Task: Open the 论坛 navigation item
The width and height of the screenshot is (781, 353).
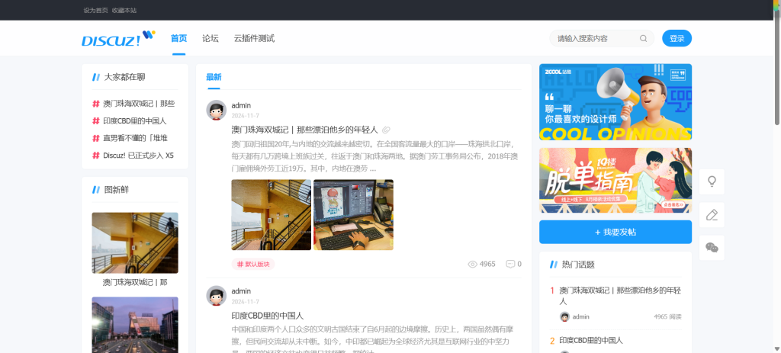Action: pyautogui.click(x=211, y=38)
